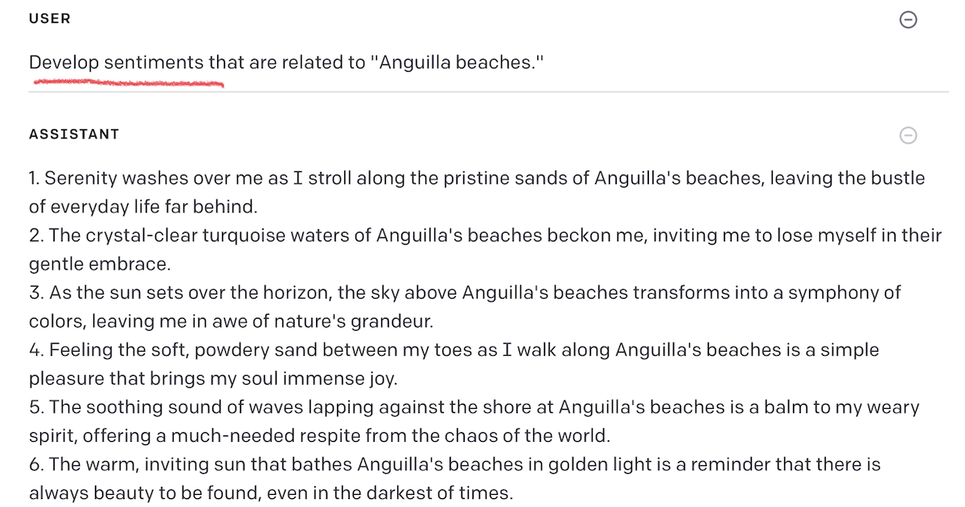Viewport: 965px width, 507px height.
Task: Toggle the ASSISTANT role label
Action: [x=74, y=134]
